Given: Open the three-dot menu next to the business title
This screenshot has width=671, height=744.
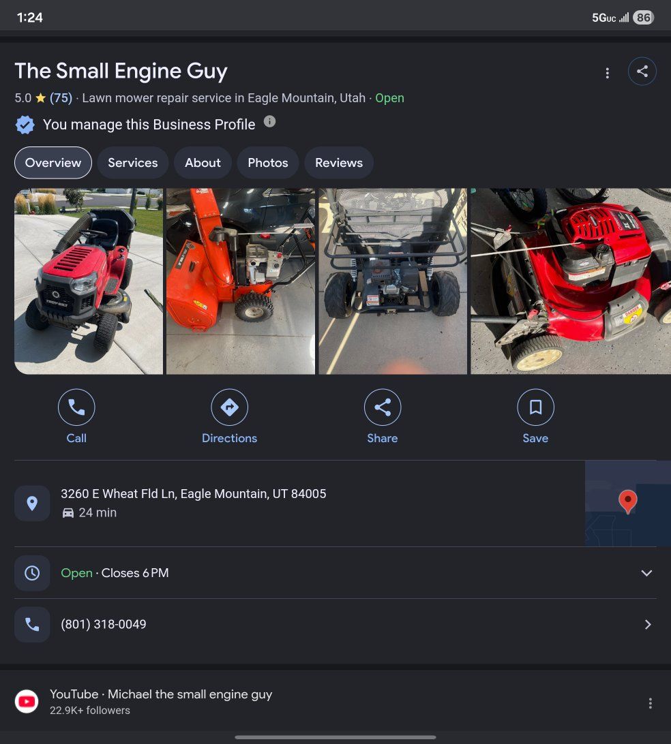Looking at the screenshot, I should click(x=608, y=73).
